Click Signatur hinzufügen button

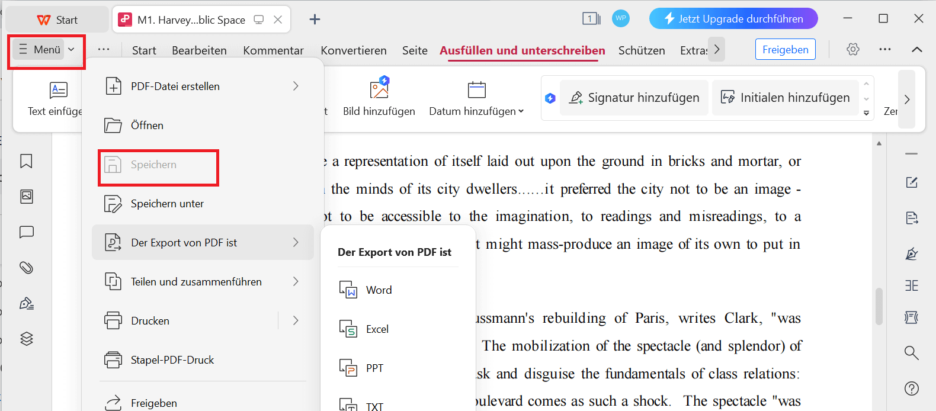634,98
